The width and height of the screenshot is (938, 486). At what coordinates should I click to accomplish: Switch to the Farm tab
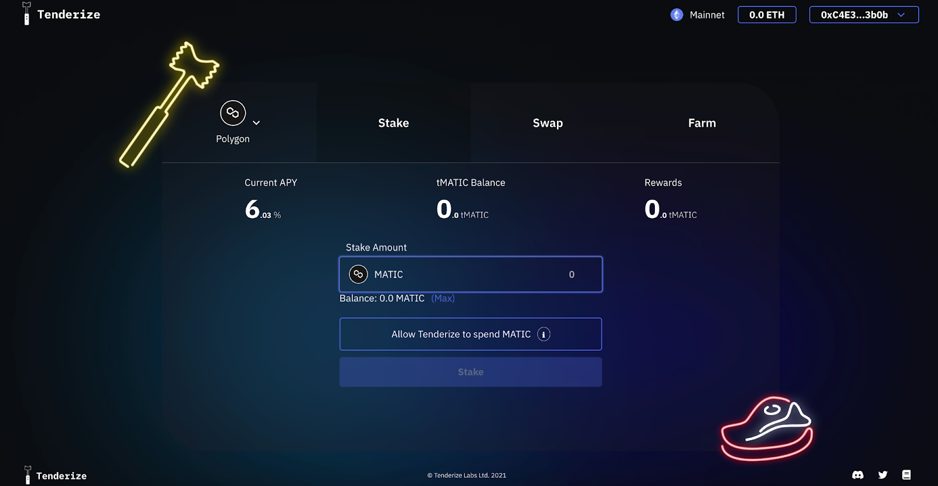pyautogui.click(x=702, y=123)
